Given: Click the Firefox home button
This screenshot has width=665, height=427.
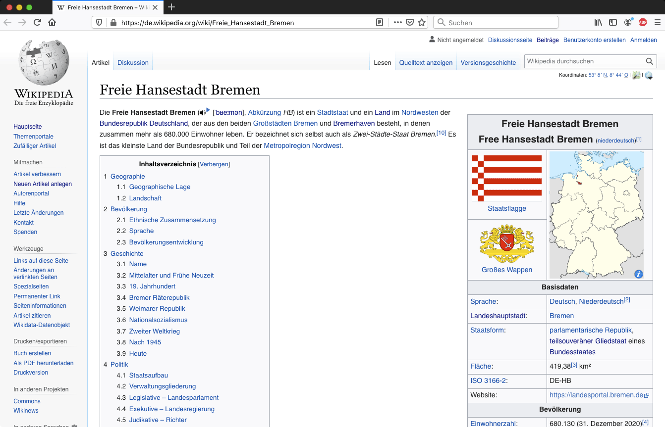Looking at the screenshot, I should (52, 22).
